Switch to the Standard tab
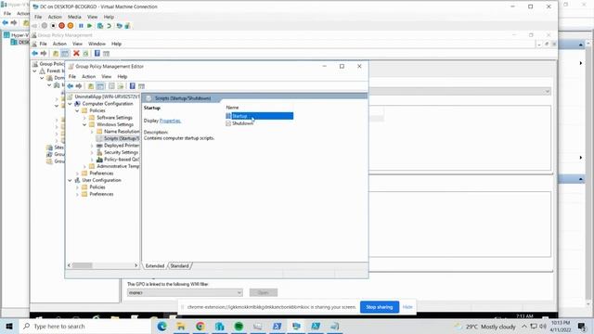Screen dimensions: 594x334 coord(179,266)
